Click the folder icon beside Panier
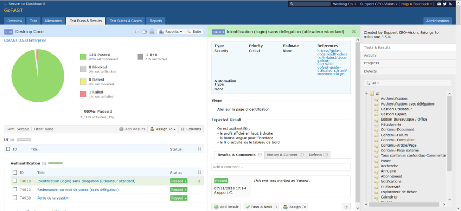The image size is (461, 211). coord(376,161)
